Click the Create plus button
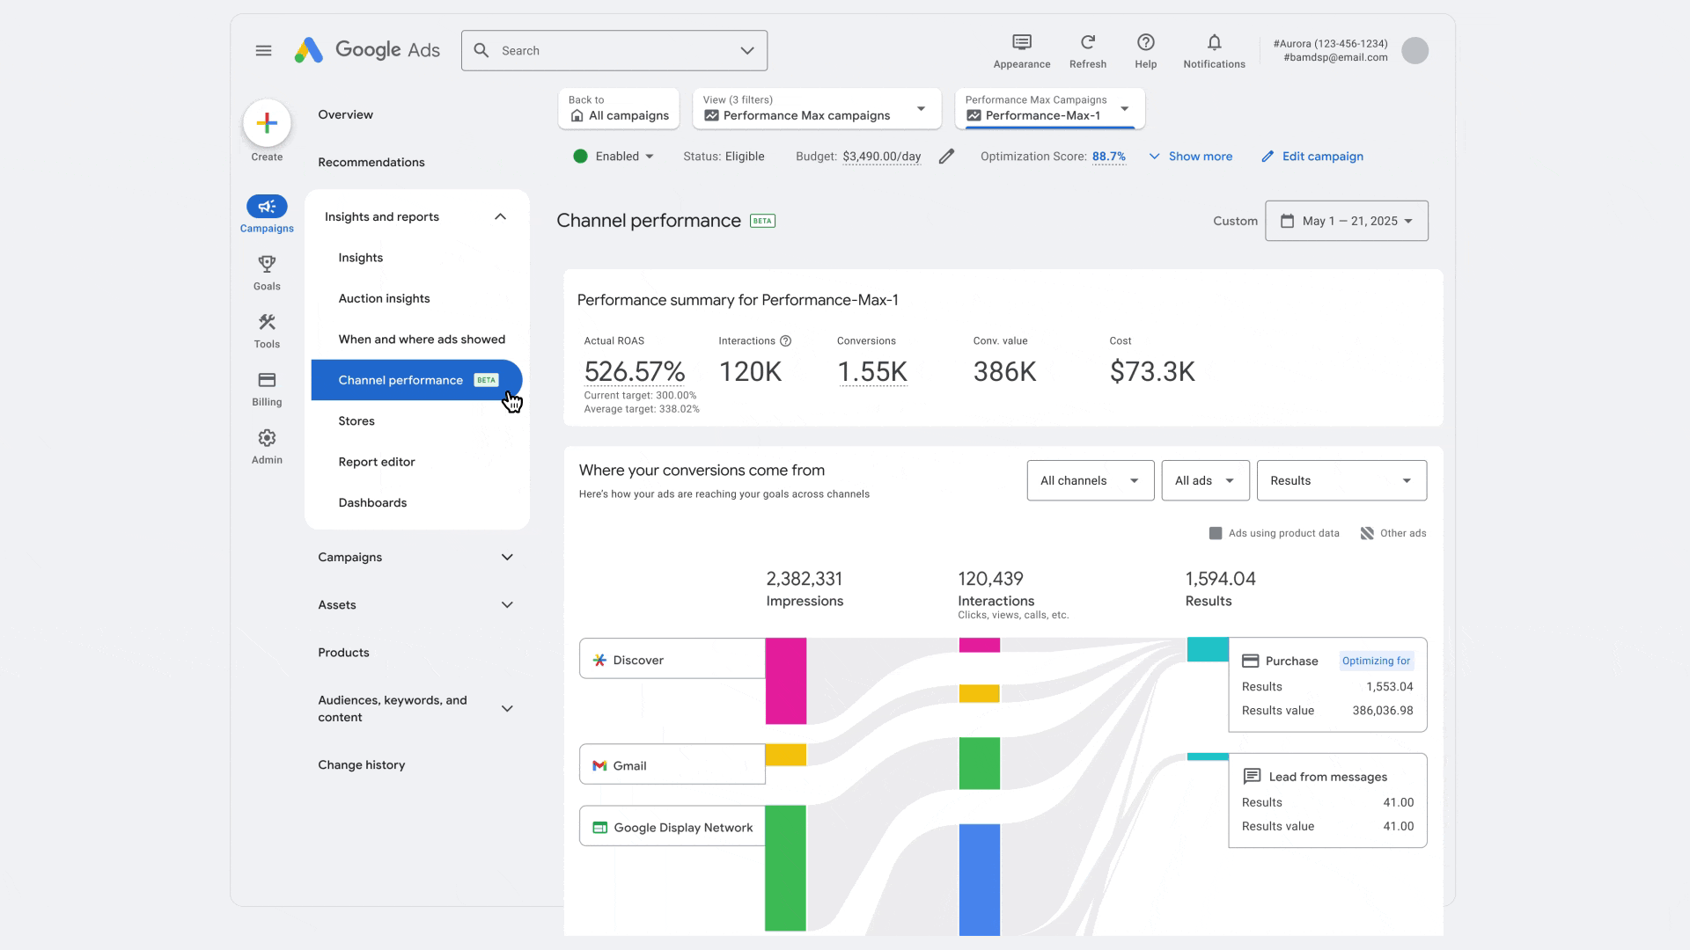The height and width of the screenshot is (950, 1690). 267,123
